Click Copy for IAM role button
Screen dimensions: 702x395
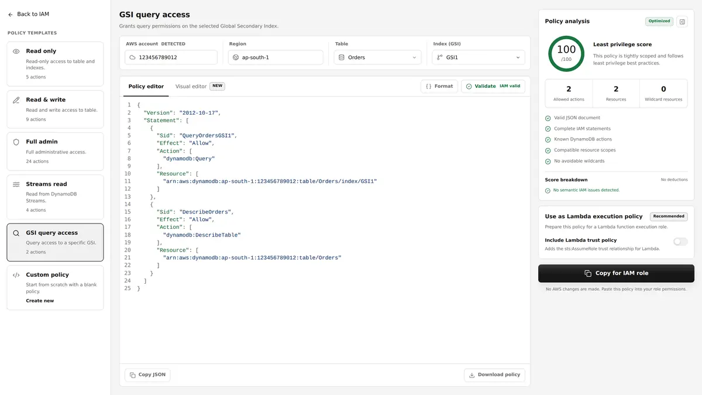coord(616,273)
